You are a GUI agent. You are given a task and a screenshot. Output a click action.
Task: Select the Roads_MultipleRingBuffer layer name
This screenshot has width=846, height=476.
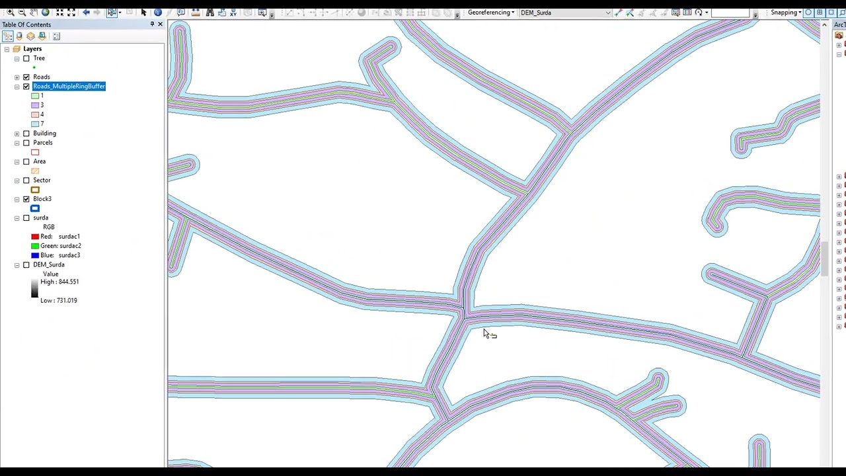tap(69, 87)
